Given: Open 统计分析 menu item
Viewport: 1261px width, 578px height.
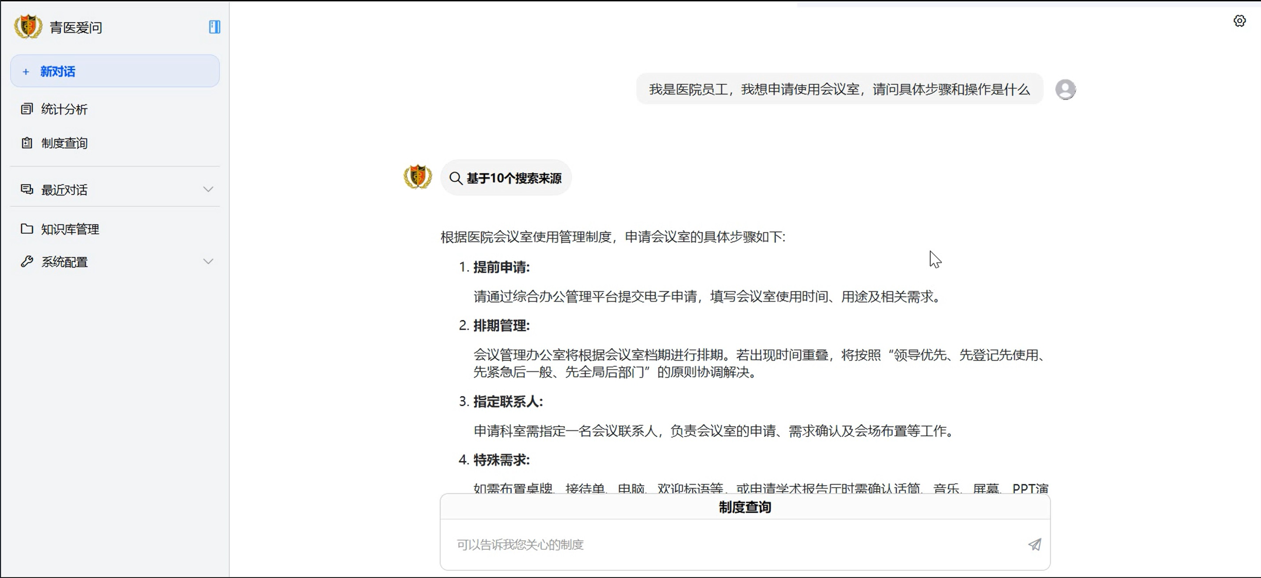Looking at the screenshot, I should coord(64,109).
